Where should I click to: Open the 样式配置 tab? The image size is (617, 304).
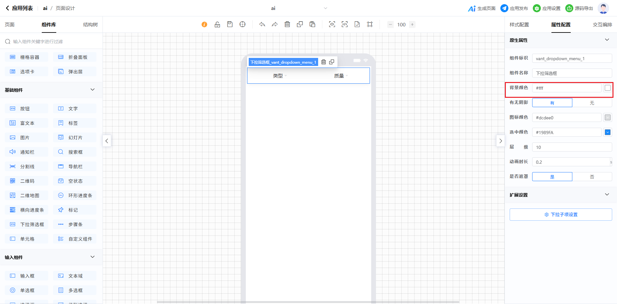click(519, 25)
